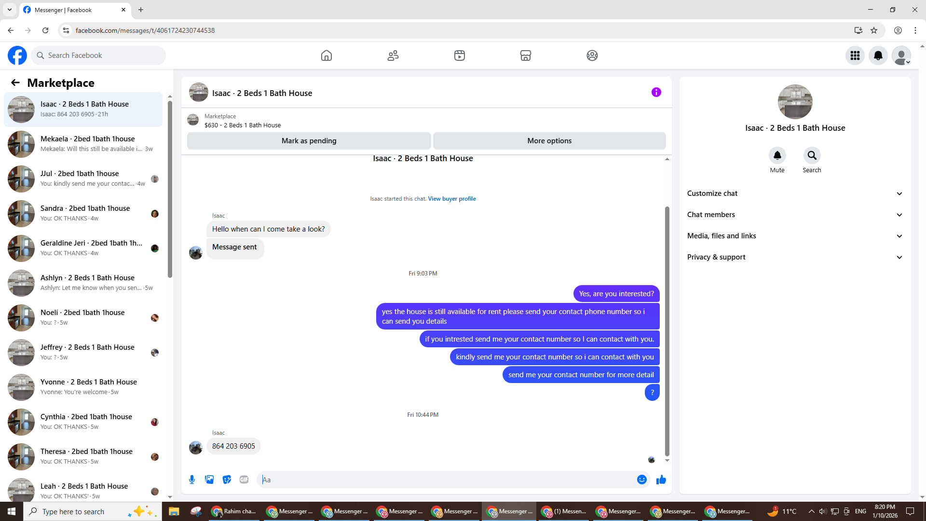Go to Facebook Home tab

(x=327, y=55)
